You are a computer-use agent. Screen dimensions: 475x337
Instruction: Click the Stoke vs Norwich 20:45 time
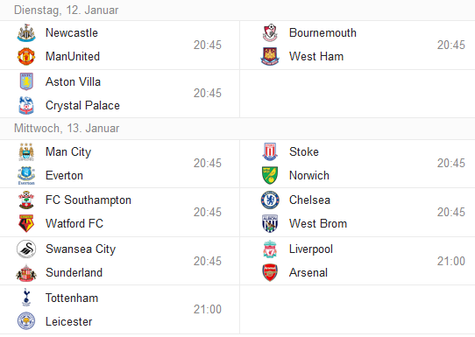(450, 163)
